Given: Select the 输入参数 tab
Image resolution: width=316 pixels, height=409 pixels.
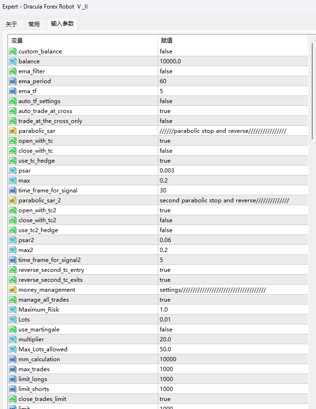Looking at the screenshot, I should (62, 24).
